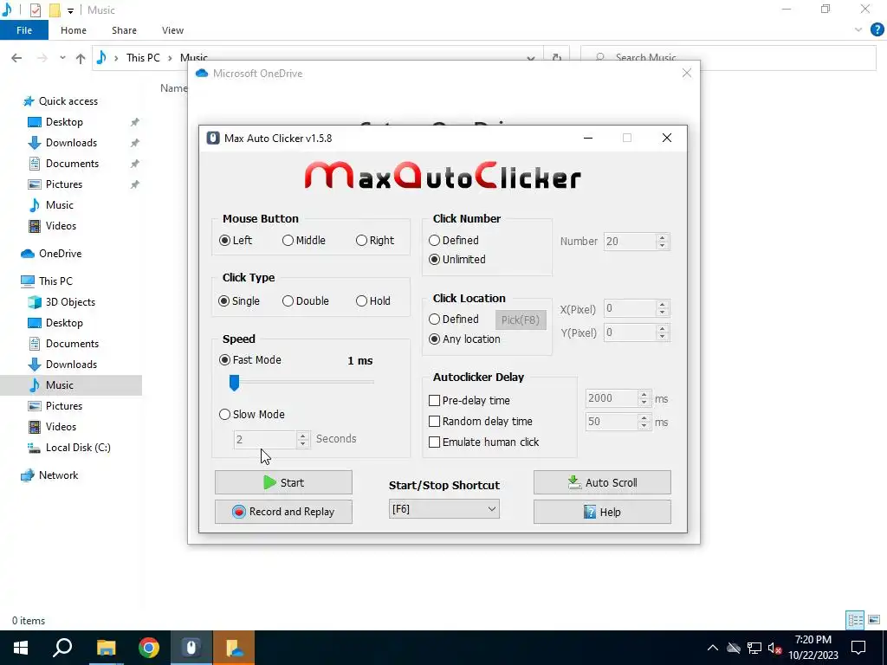
Task: Select Defined under Click Location
Action: 454,320
